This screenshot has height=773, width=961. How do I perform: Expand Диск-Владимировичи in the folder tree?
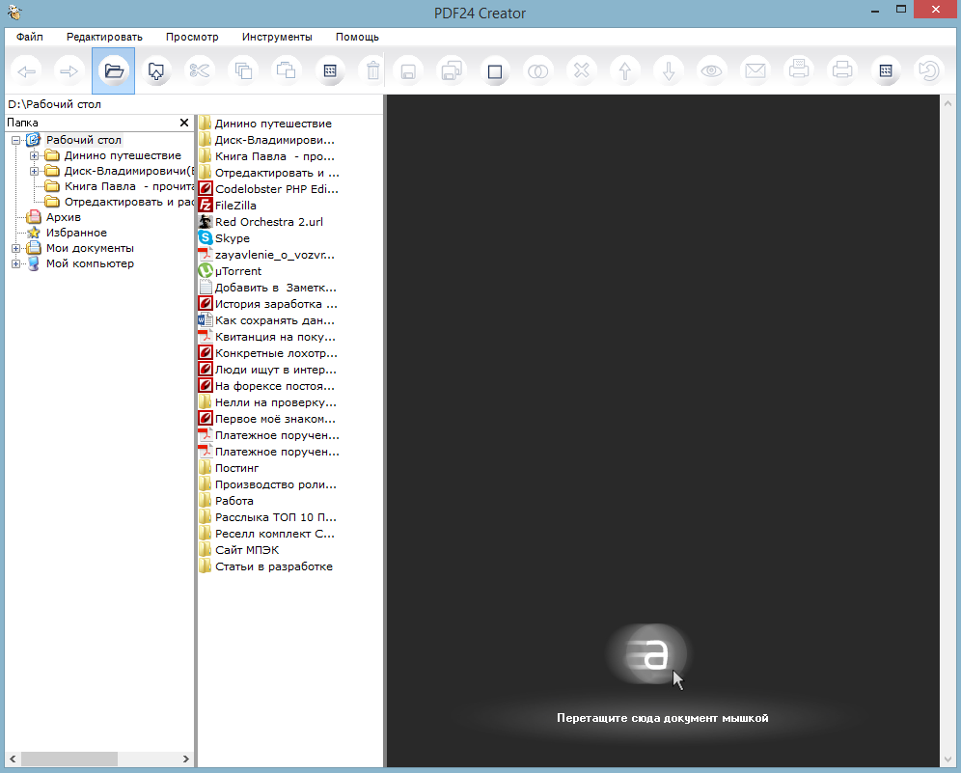(x=35, y=171)
